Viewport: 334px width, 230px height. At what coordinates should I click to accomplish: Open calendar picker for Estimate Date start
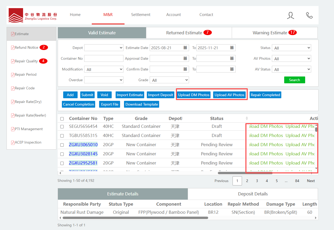pos(185,48)
